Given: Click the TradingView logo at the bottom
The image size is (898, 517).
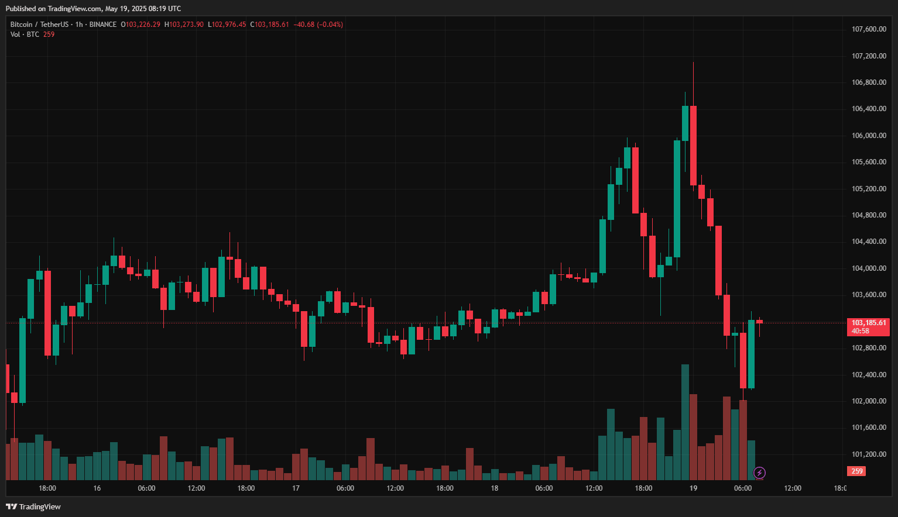Looking at the screenshot, I should (33, 506).
